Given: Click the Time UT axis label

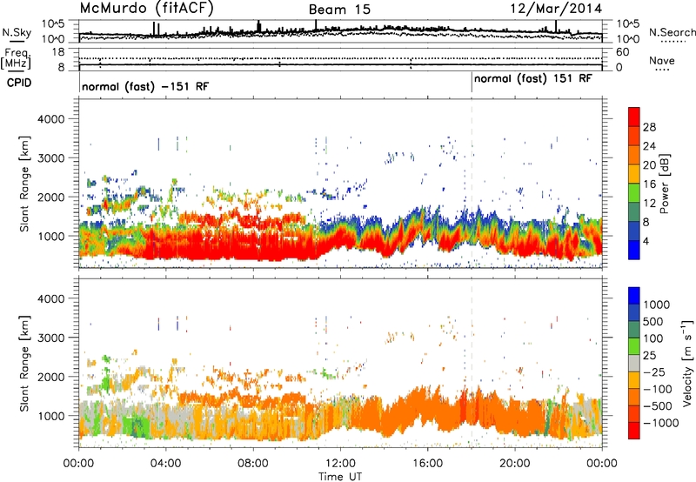Looking at the screenshot, I should [340, 477].
